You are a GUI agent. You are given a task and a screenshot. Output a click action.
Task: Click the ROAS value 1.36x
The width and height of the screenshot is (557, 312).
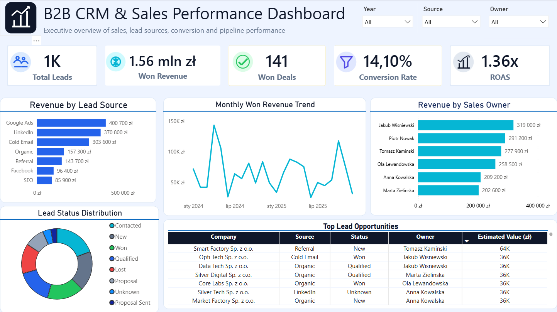click(x=499, y=61)
